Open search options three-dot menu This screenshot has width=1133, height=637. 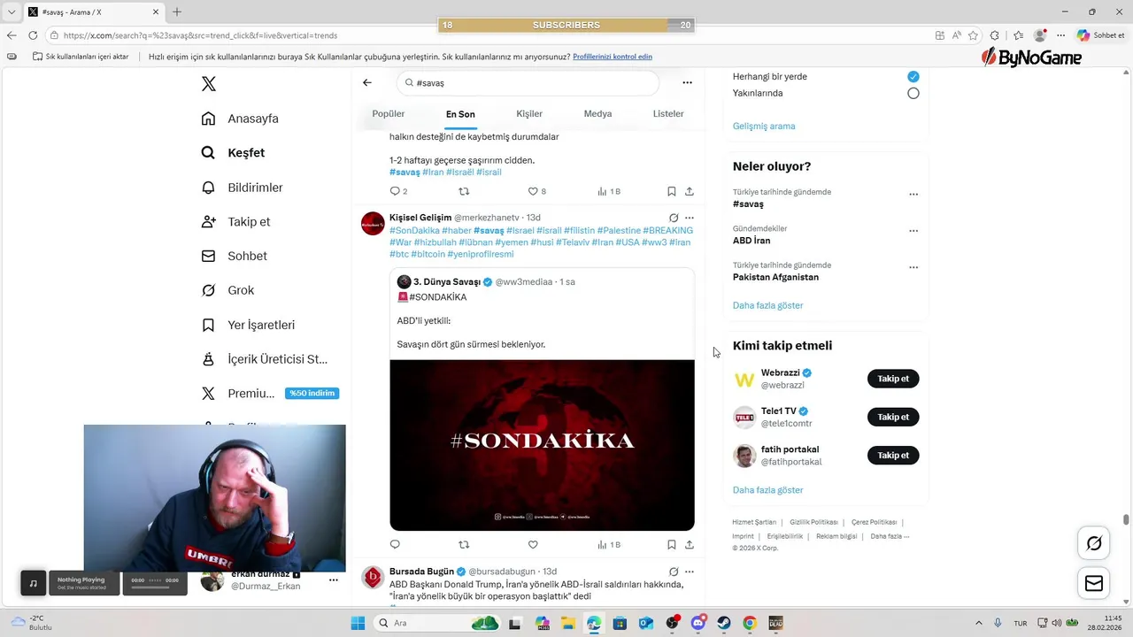(x=687, y=82)
